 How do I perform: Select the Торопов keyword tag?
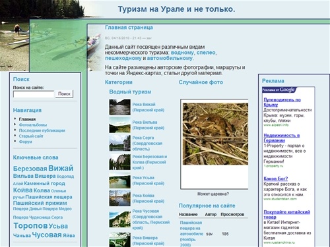(30, 226)
